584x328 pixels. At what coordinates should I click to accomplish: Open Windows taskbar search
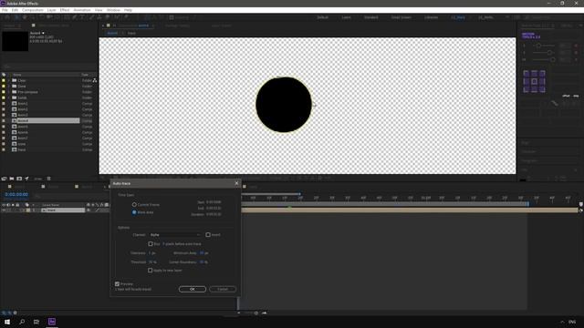22,322
